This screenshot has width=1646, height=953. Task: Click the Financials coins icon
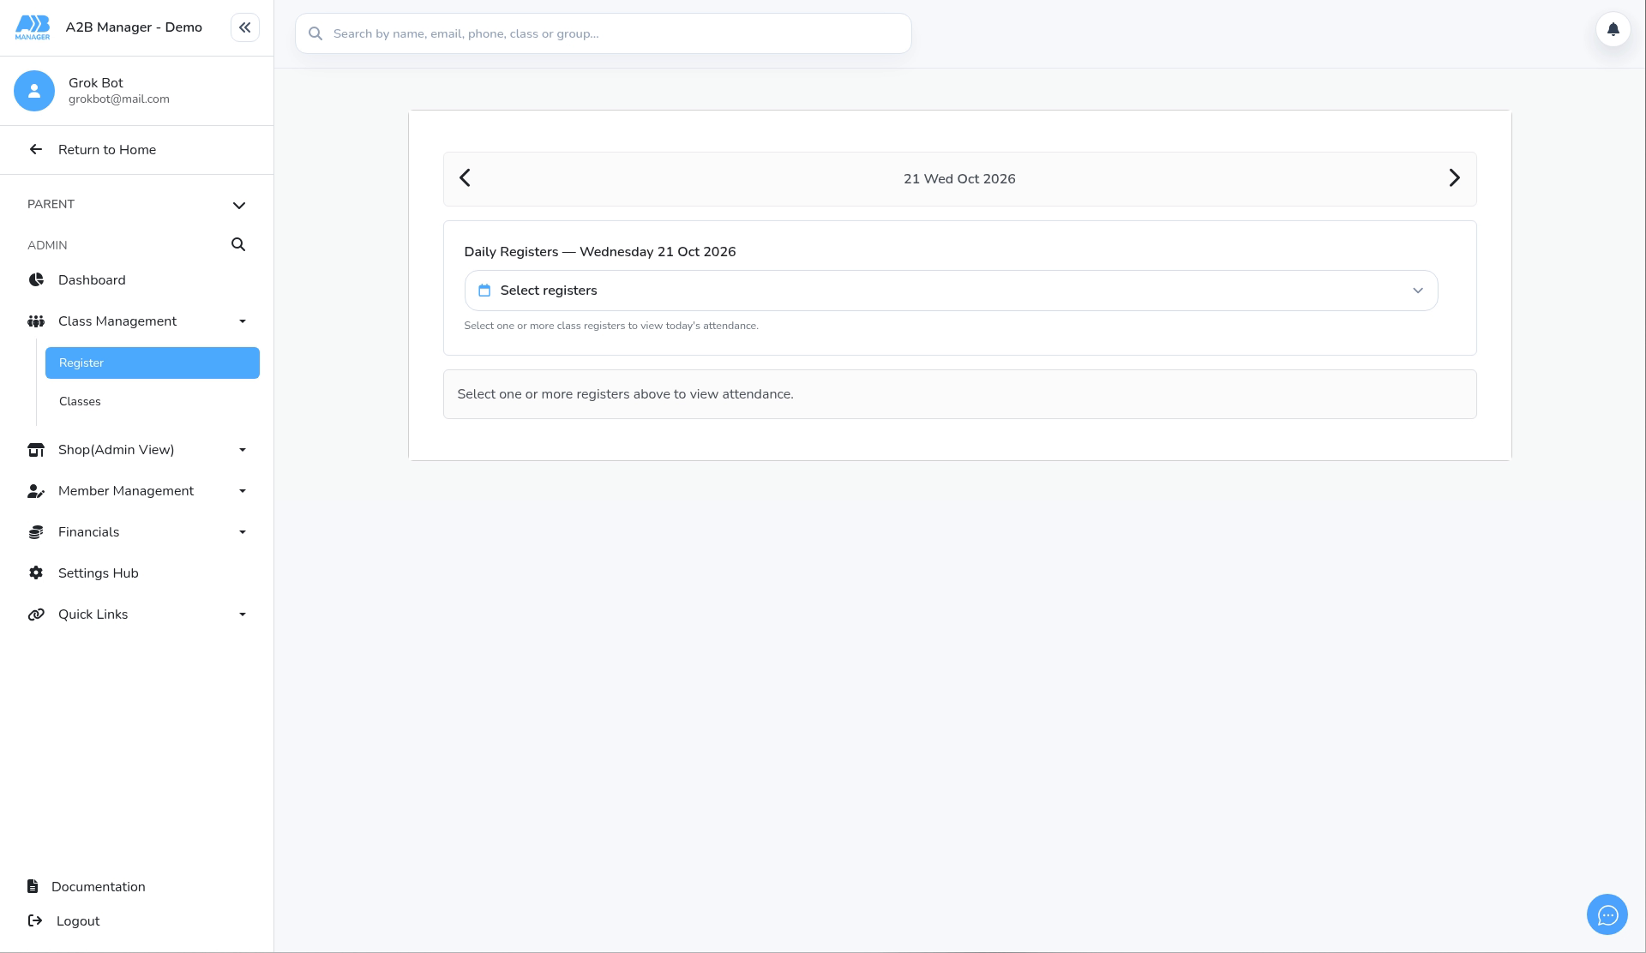tap(36, 532)
